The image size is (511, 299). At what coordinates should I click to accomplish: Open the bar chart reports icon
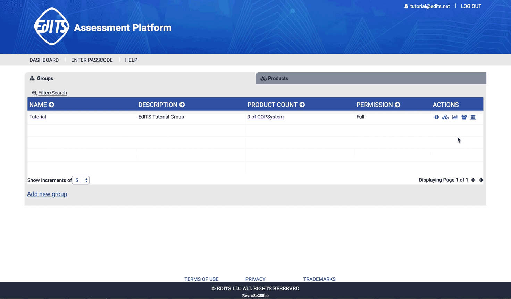click(x=455, y=117)
